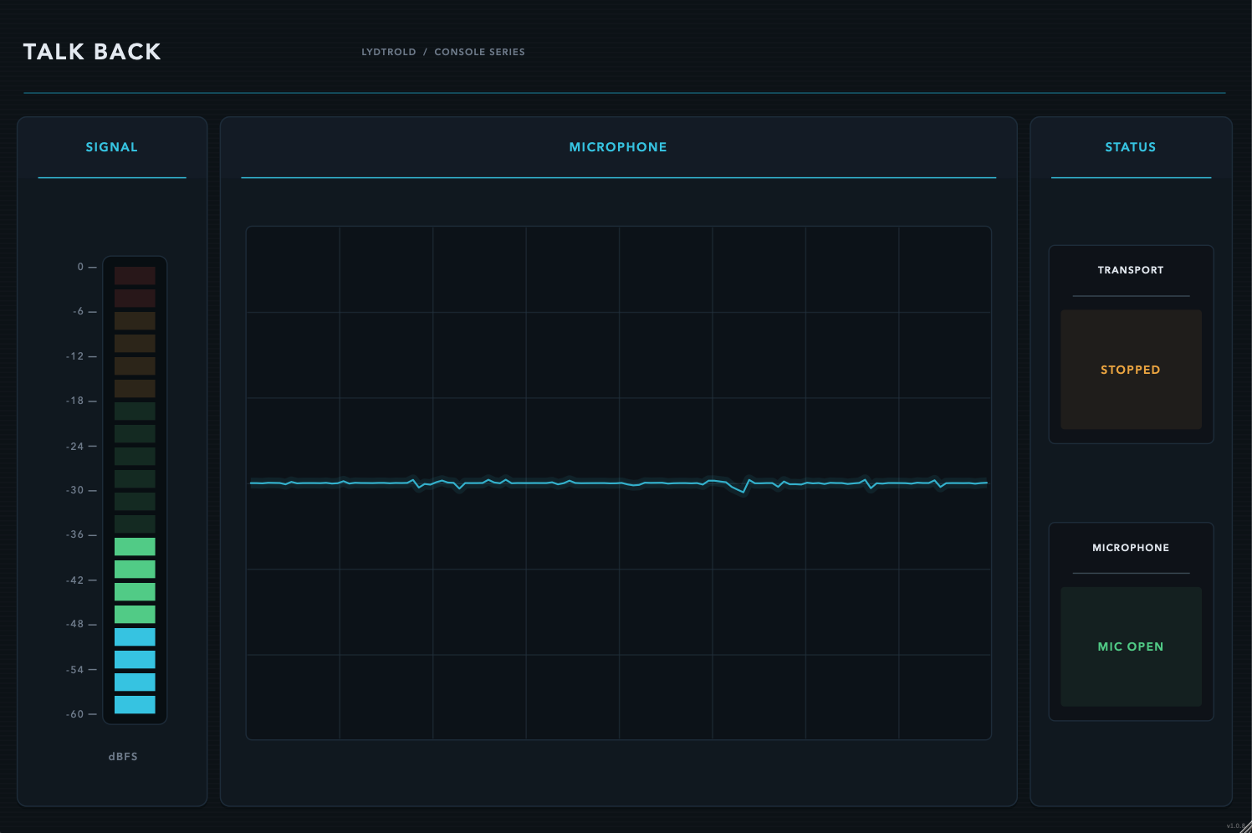This screenshot has height=833, width=1252.
Task: Click the -54 meter scale label
Action: 75,669
